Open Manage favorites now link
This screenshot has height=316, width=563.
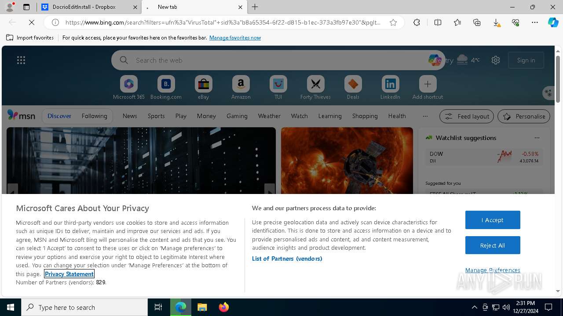coord(235,38)
